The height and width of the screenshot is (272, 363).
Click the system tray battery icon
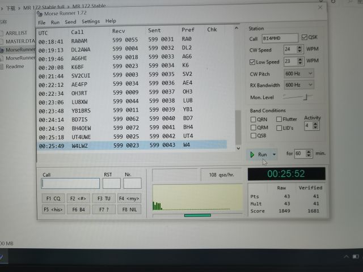356,257
